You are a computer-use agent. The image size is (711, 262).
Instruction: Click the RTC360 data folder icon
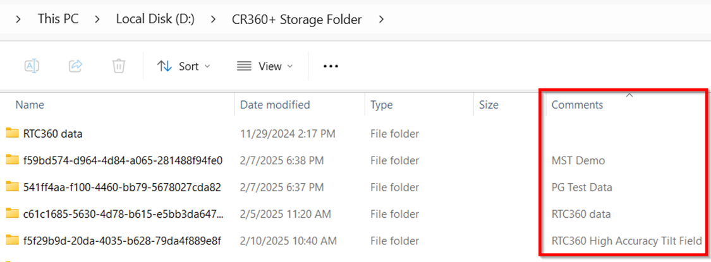[13, 133]
